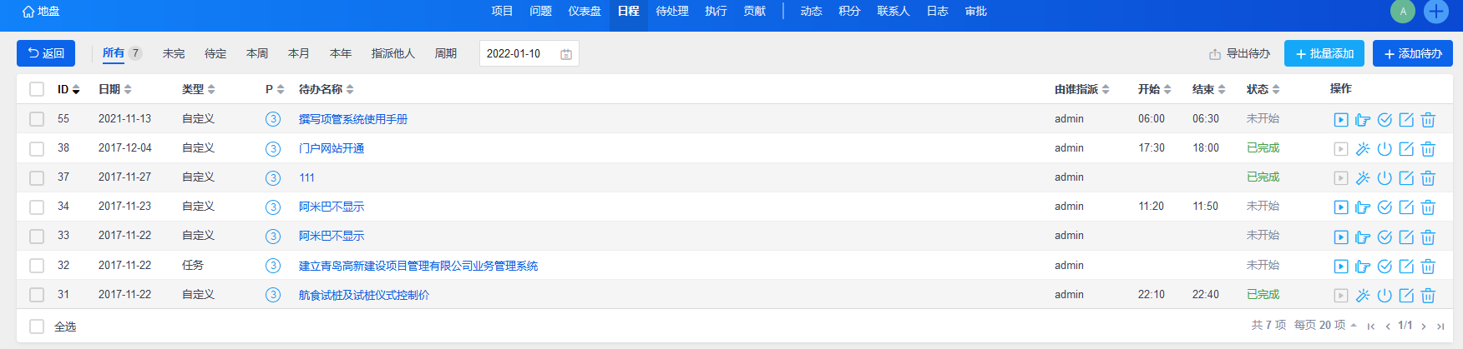Sort by 状态 column header
Screen dimensions: 1463x349
pos(1263,89)
